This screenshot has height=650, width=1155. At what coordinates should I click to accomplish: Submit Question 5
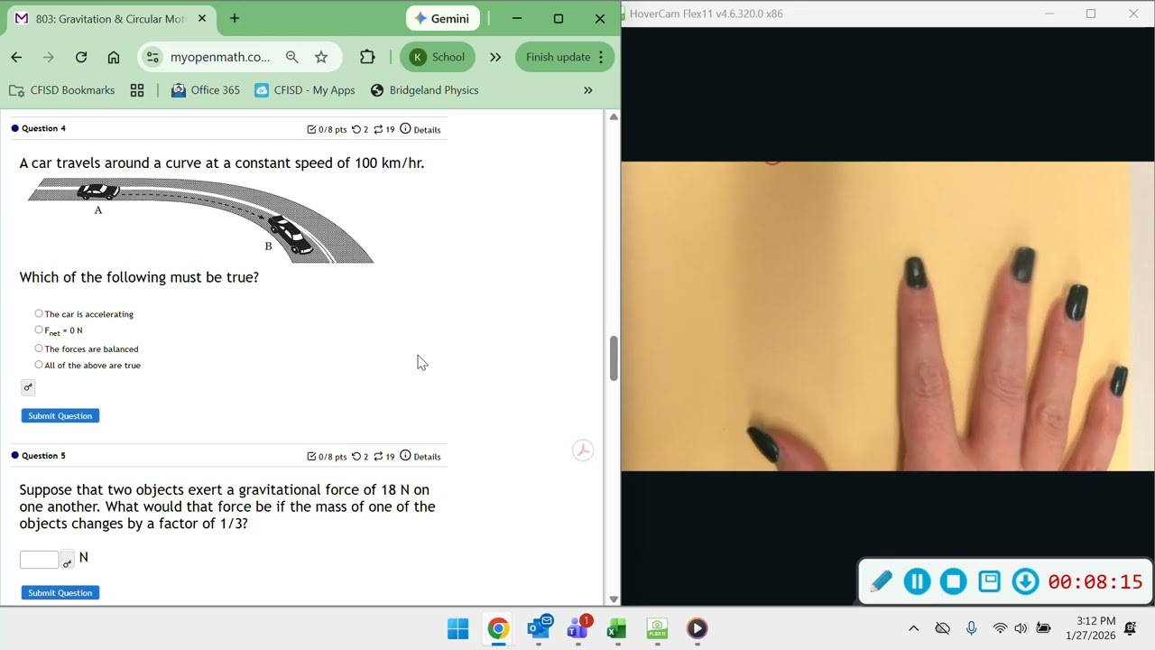tap(60, 593)
